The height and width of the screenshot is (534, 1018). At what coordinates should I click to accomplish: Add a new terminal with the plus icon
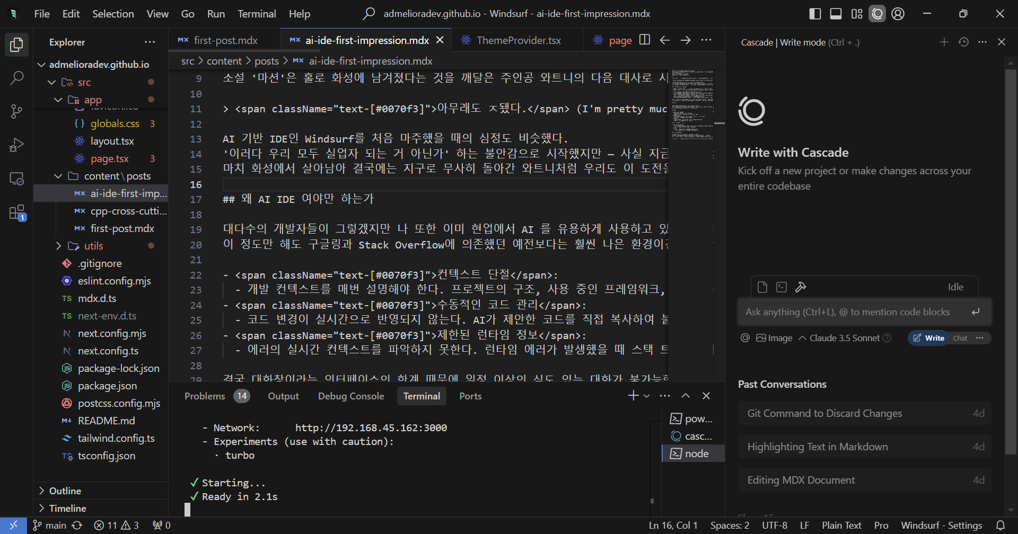pos(633,395)
